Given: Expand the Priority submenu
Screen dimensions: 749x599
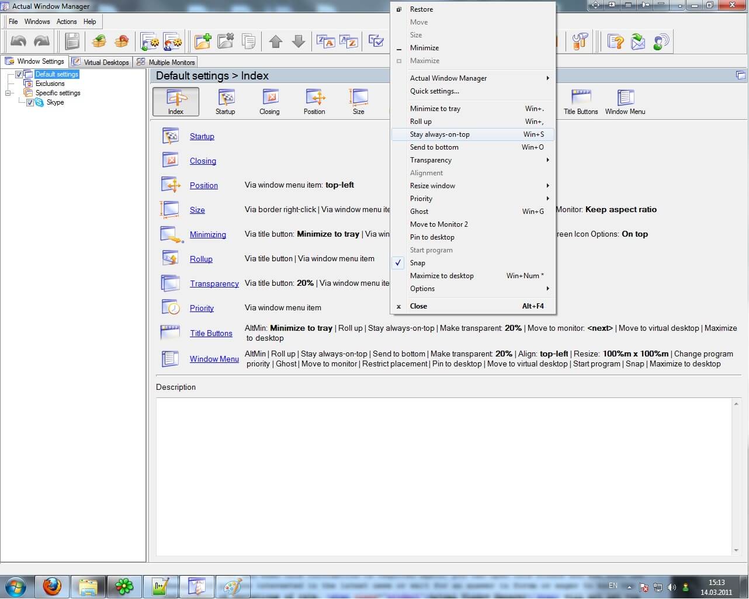Looking at the screenshot, I should coord(473,199).
